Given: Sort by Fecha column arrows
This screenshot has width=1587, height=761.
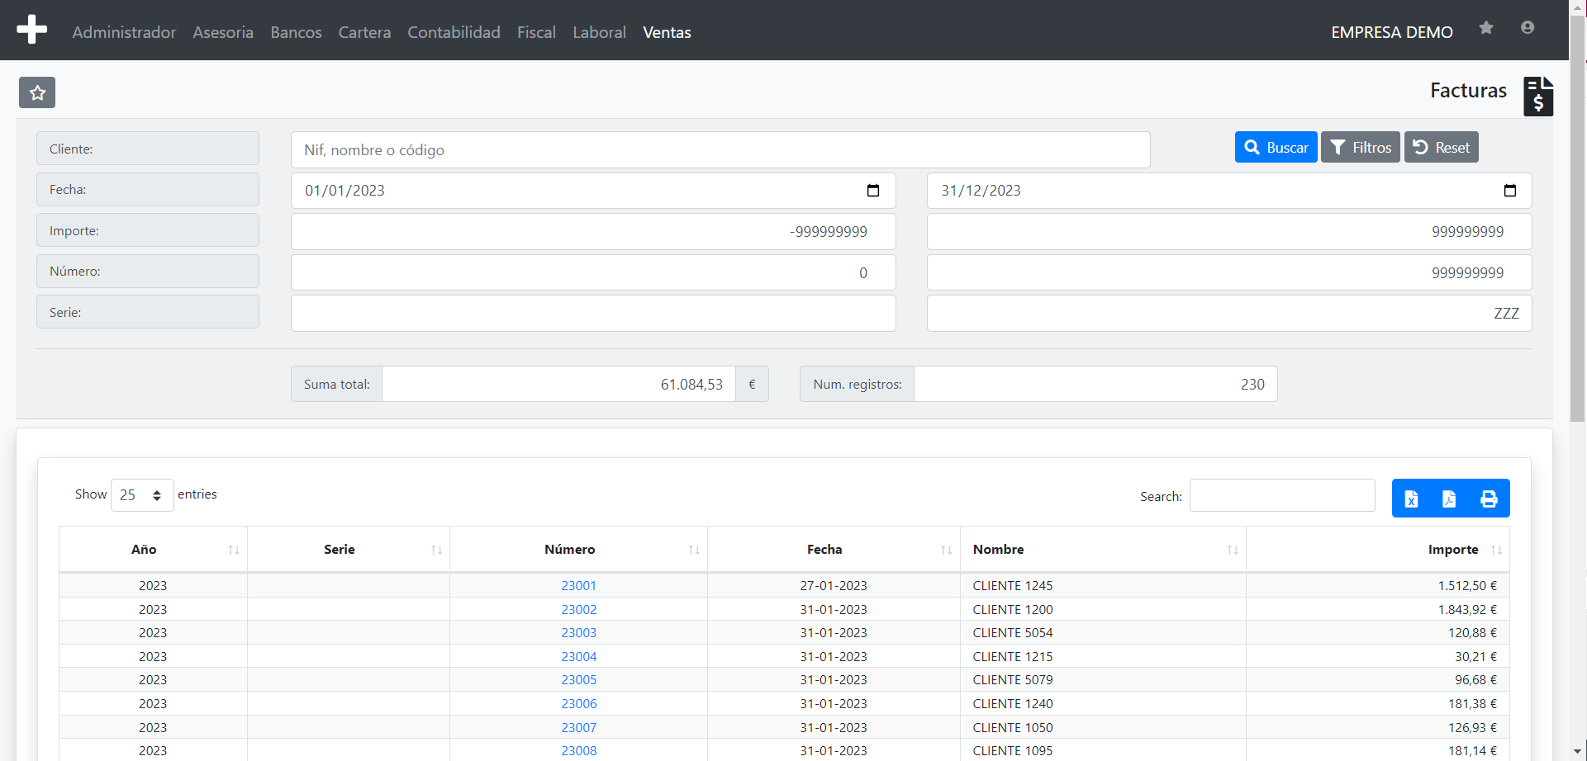Looking at the screenshot, I should coord(947,550).
